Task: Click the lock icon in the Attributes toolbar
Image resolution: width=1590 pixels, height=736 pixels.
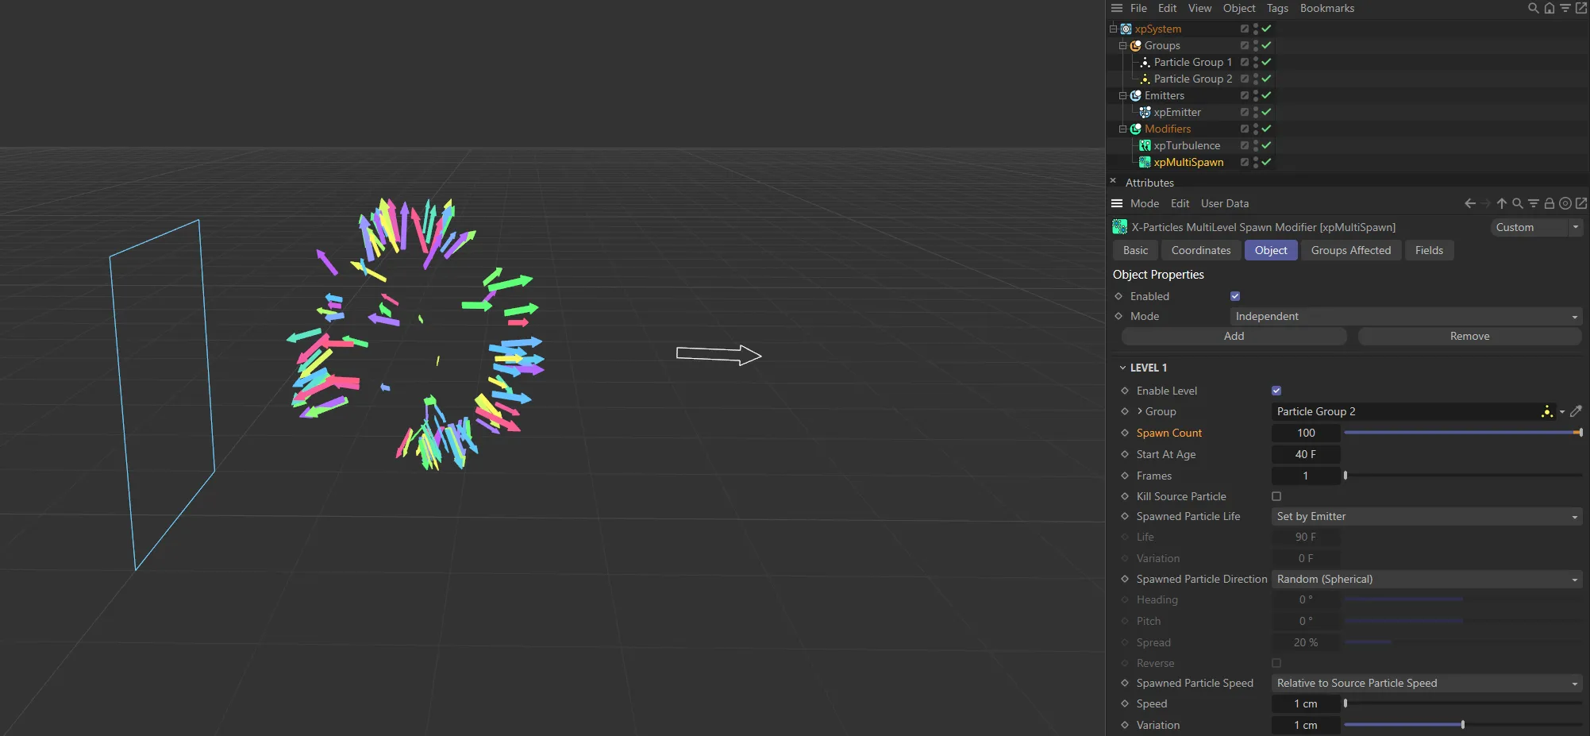Action: point(1549,203)
